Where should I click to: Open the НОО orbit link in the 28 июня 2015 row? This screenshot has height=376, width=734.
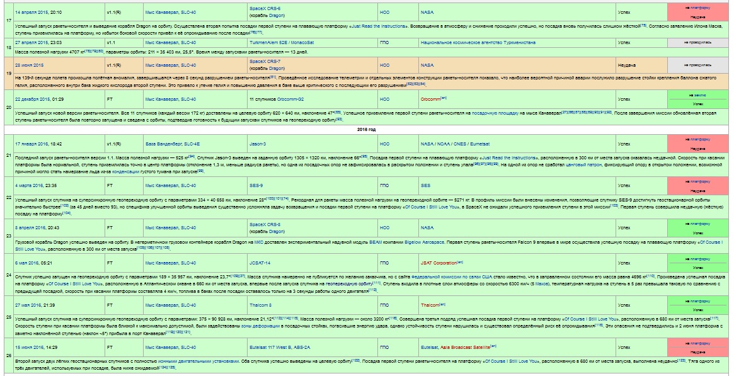pyautogui.click(x=384, y=66)
